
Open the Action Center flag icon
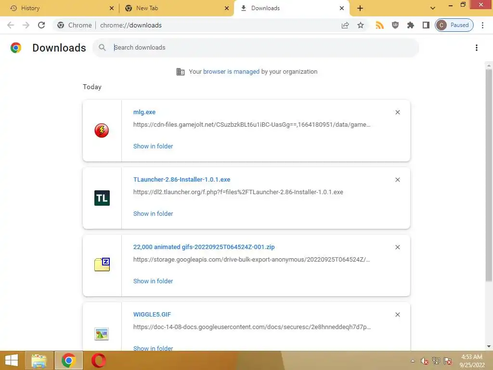448,361
